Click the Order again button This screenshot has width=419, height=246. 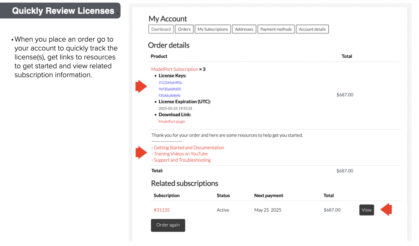pyautogui.click(x=168, y=225)
